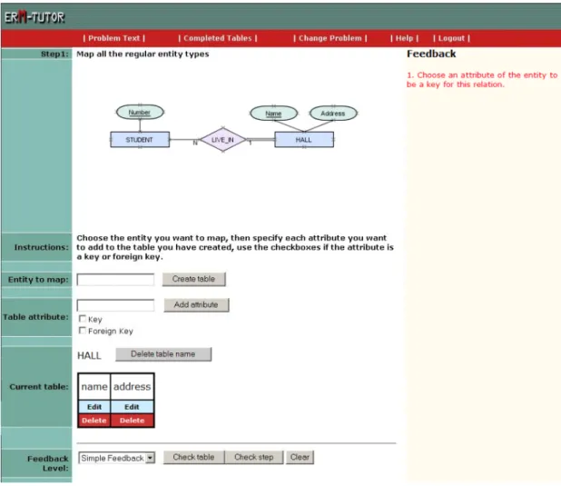
Task: Click Delete under the name column
Action: [94, 421]
